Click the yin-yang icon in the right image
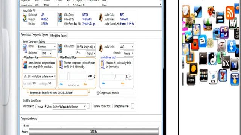This screenshot has height=135, width=241. [212, 58]
